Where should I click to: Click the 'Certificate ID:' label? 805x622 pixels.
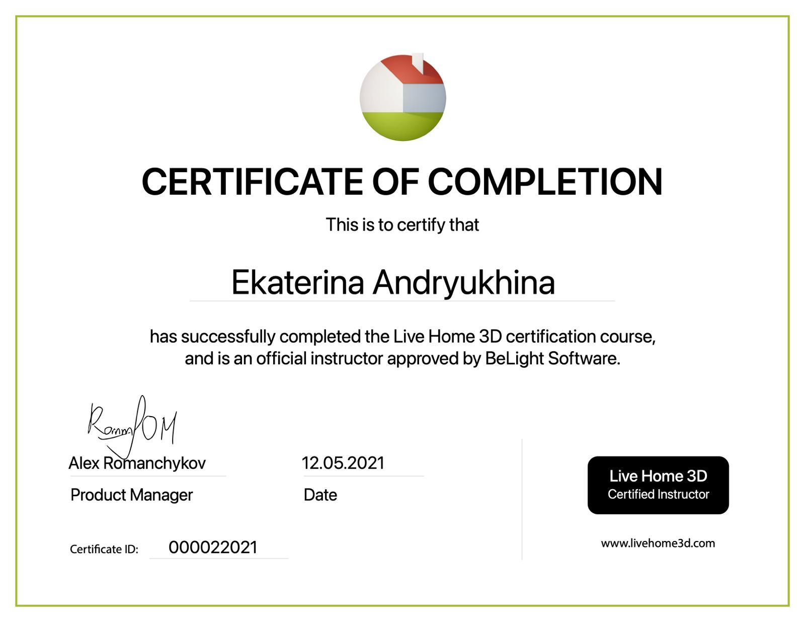tap(104, 549)
